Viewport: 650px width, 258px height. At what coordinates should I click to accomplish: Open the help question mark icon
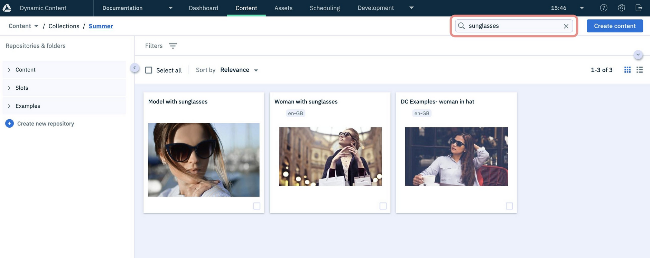point(604,8)
